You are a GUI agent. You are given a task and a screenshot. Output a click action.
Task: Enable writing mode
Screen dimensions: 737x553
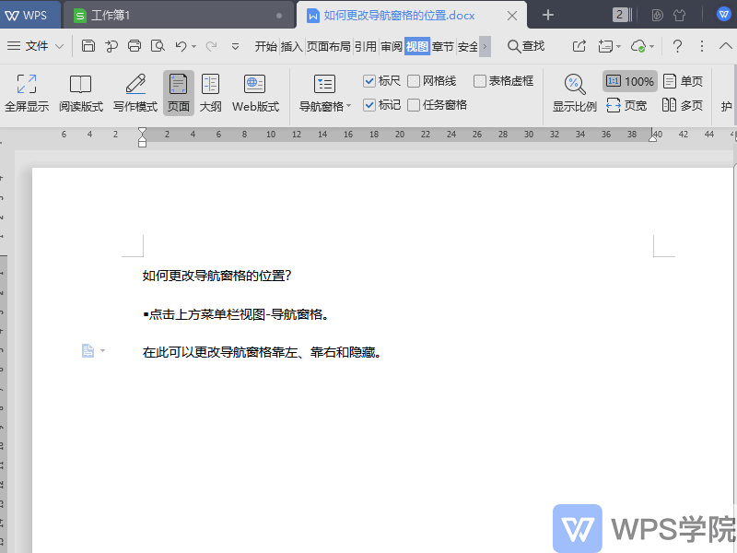pyautogui.click(x=135, y=92)
